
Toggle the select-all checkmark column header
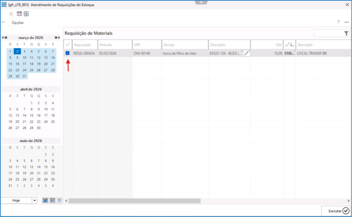[68, 45]
